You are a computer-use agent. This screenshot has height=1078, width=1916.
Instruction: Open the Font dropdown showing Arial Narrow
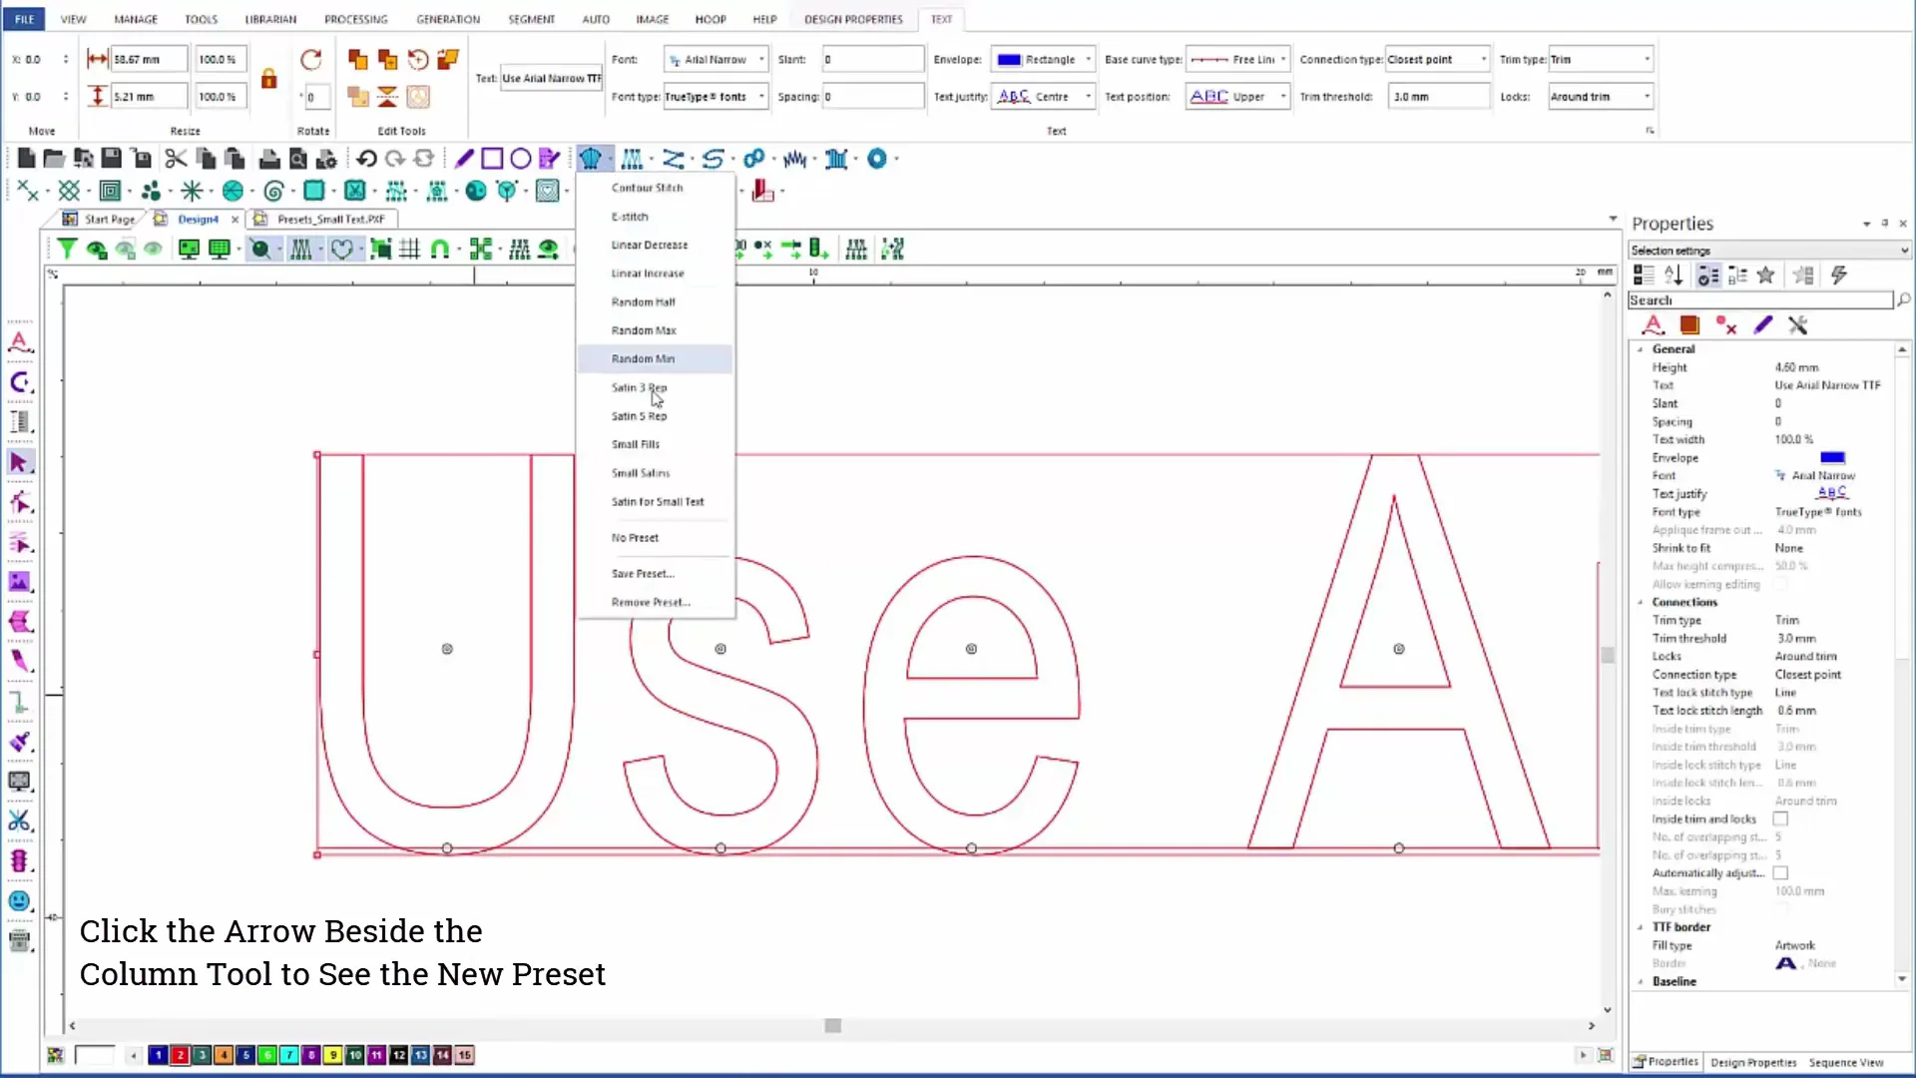760,59
